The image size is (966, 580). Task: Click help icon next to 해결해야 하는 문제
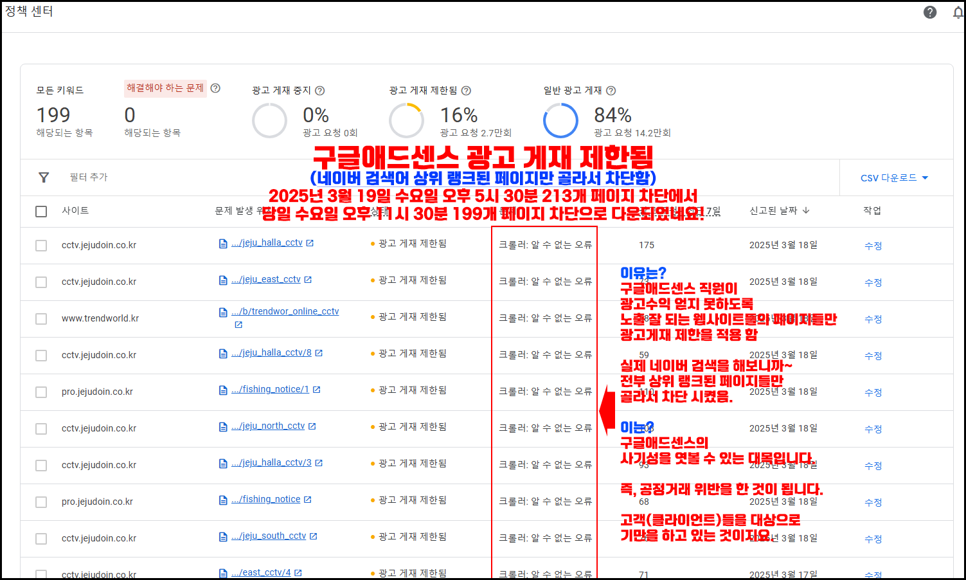pyautogui.click(x=215, y=88)
